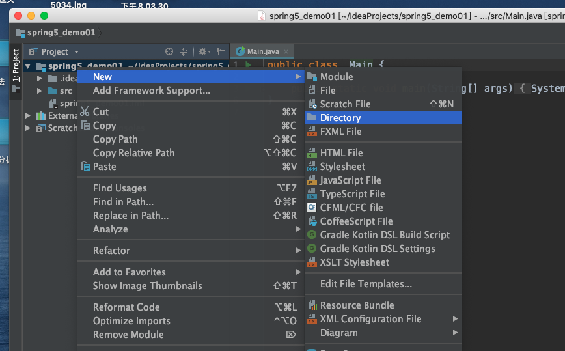
Task: Switch to the Main.java tab
Action: click(x=263, y=51)
